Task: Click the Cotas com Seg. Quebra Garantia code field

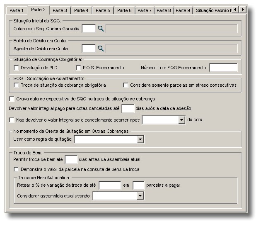Action: click(89, 29)
